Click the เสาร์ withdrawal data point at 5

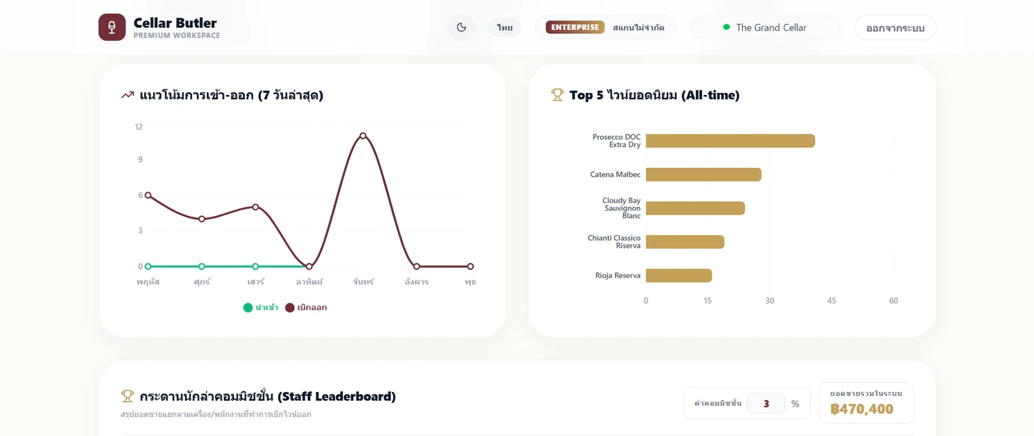pyautogui.click(x=255, y=207)
